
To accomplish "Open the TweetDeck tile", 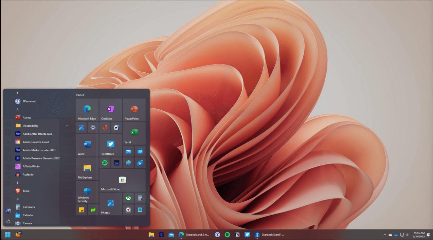I will pos(111,145).
